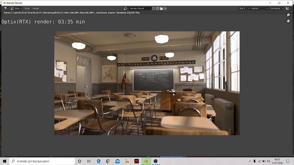Open the View menu
The height and width of the screenshot is (165, 294).
27,8
